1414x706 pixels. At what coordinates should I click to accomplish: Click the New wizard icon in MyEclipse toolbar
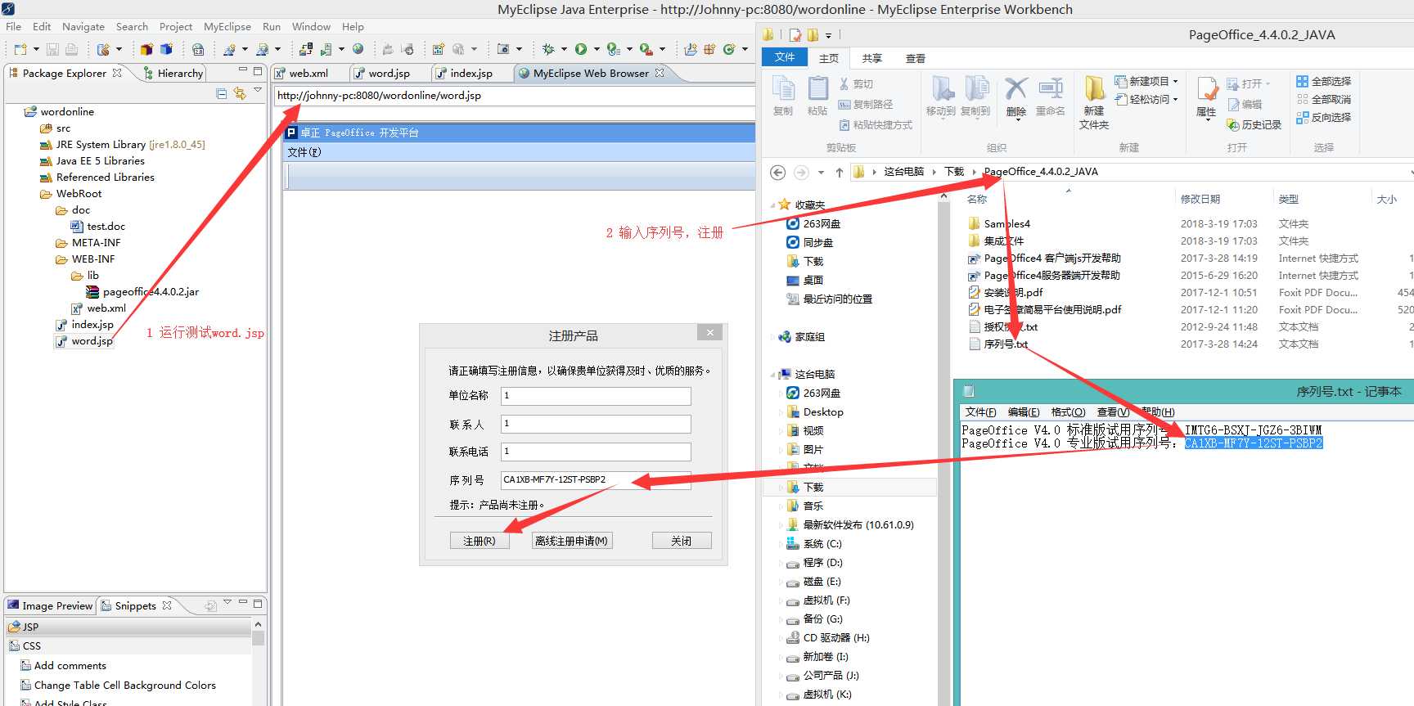(x=20, y=49)
